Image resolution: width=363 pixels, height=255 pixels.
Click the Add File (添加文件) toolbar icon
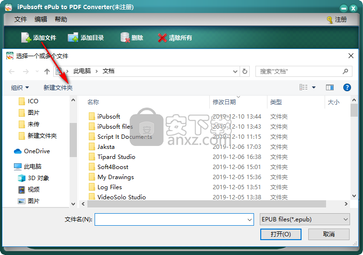click(x=26, y=37)
